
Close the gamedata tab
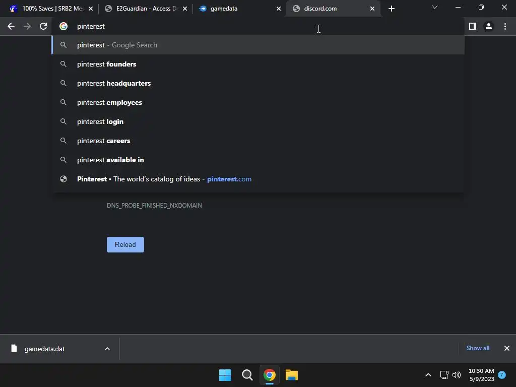click(x=279, y=9)
